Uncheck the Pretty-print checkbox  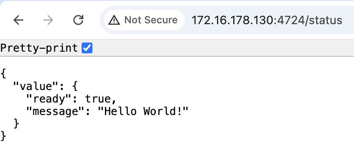click(87, 48)
